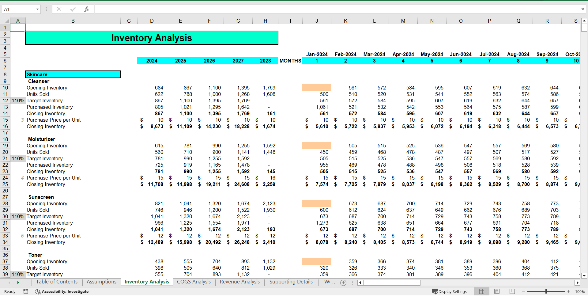The height and width of the screenshot is (296, 588).
Task: Click the 2024 year header cell
Action: click(x=152, y=61)
